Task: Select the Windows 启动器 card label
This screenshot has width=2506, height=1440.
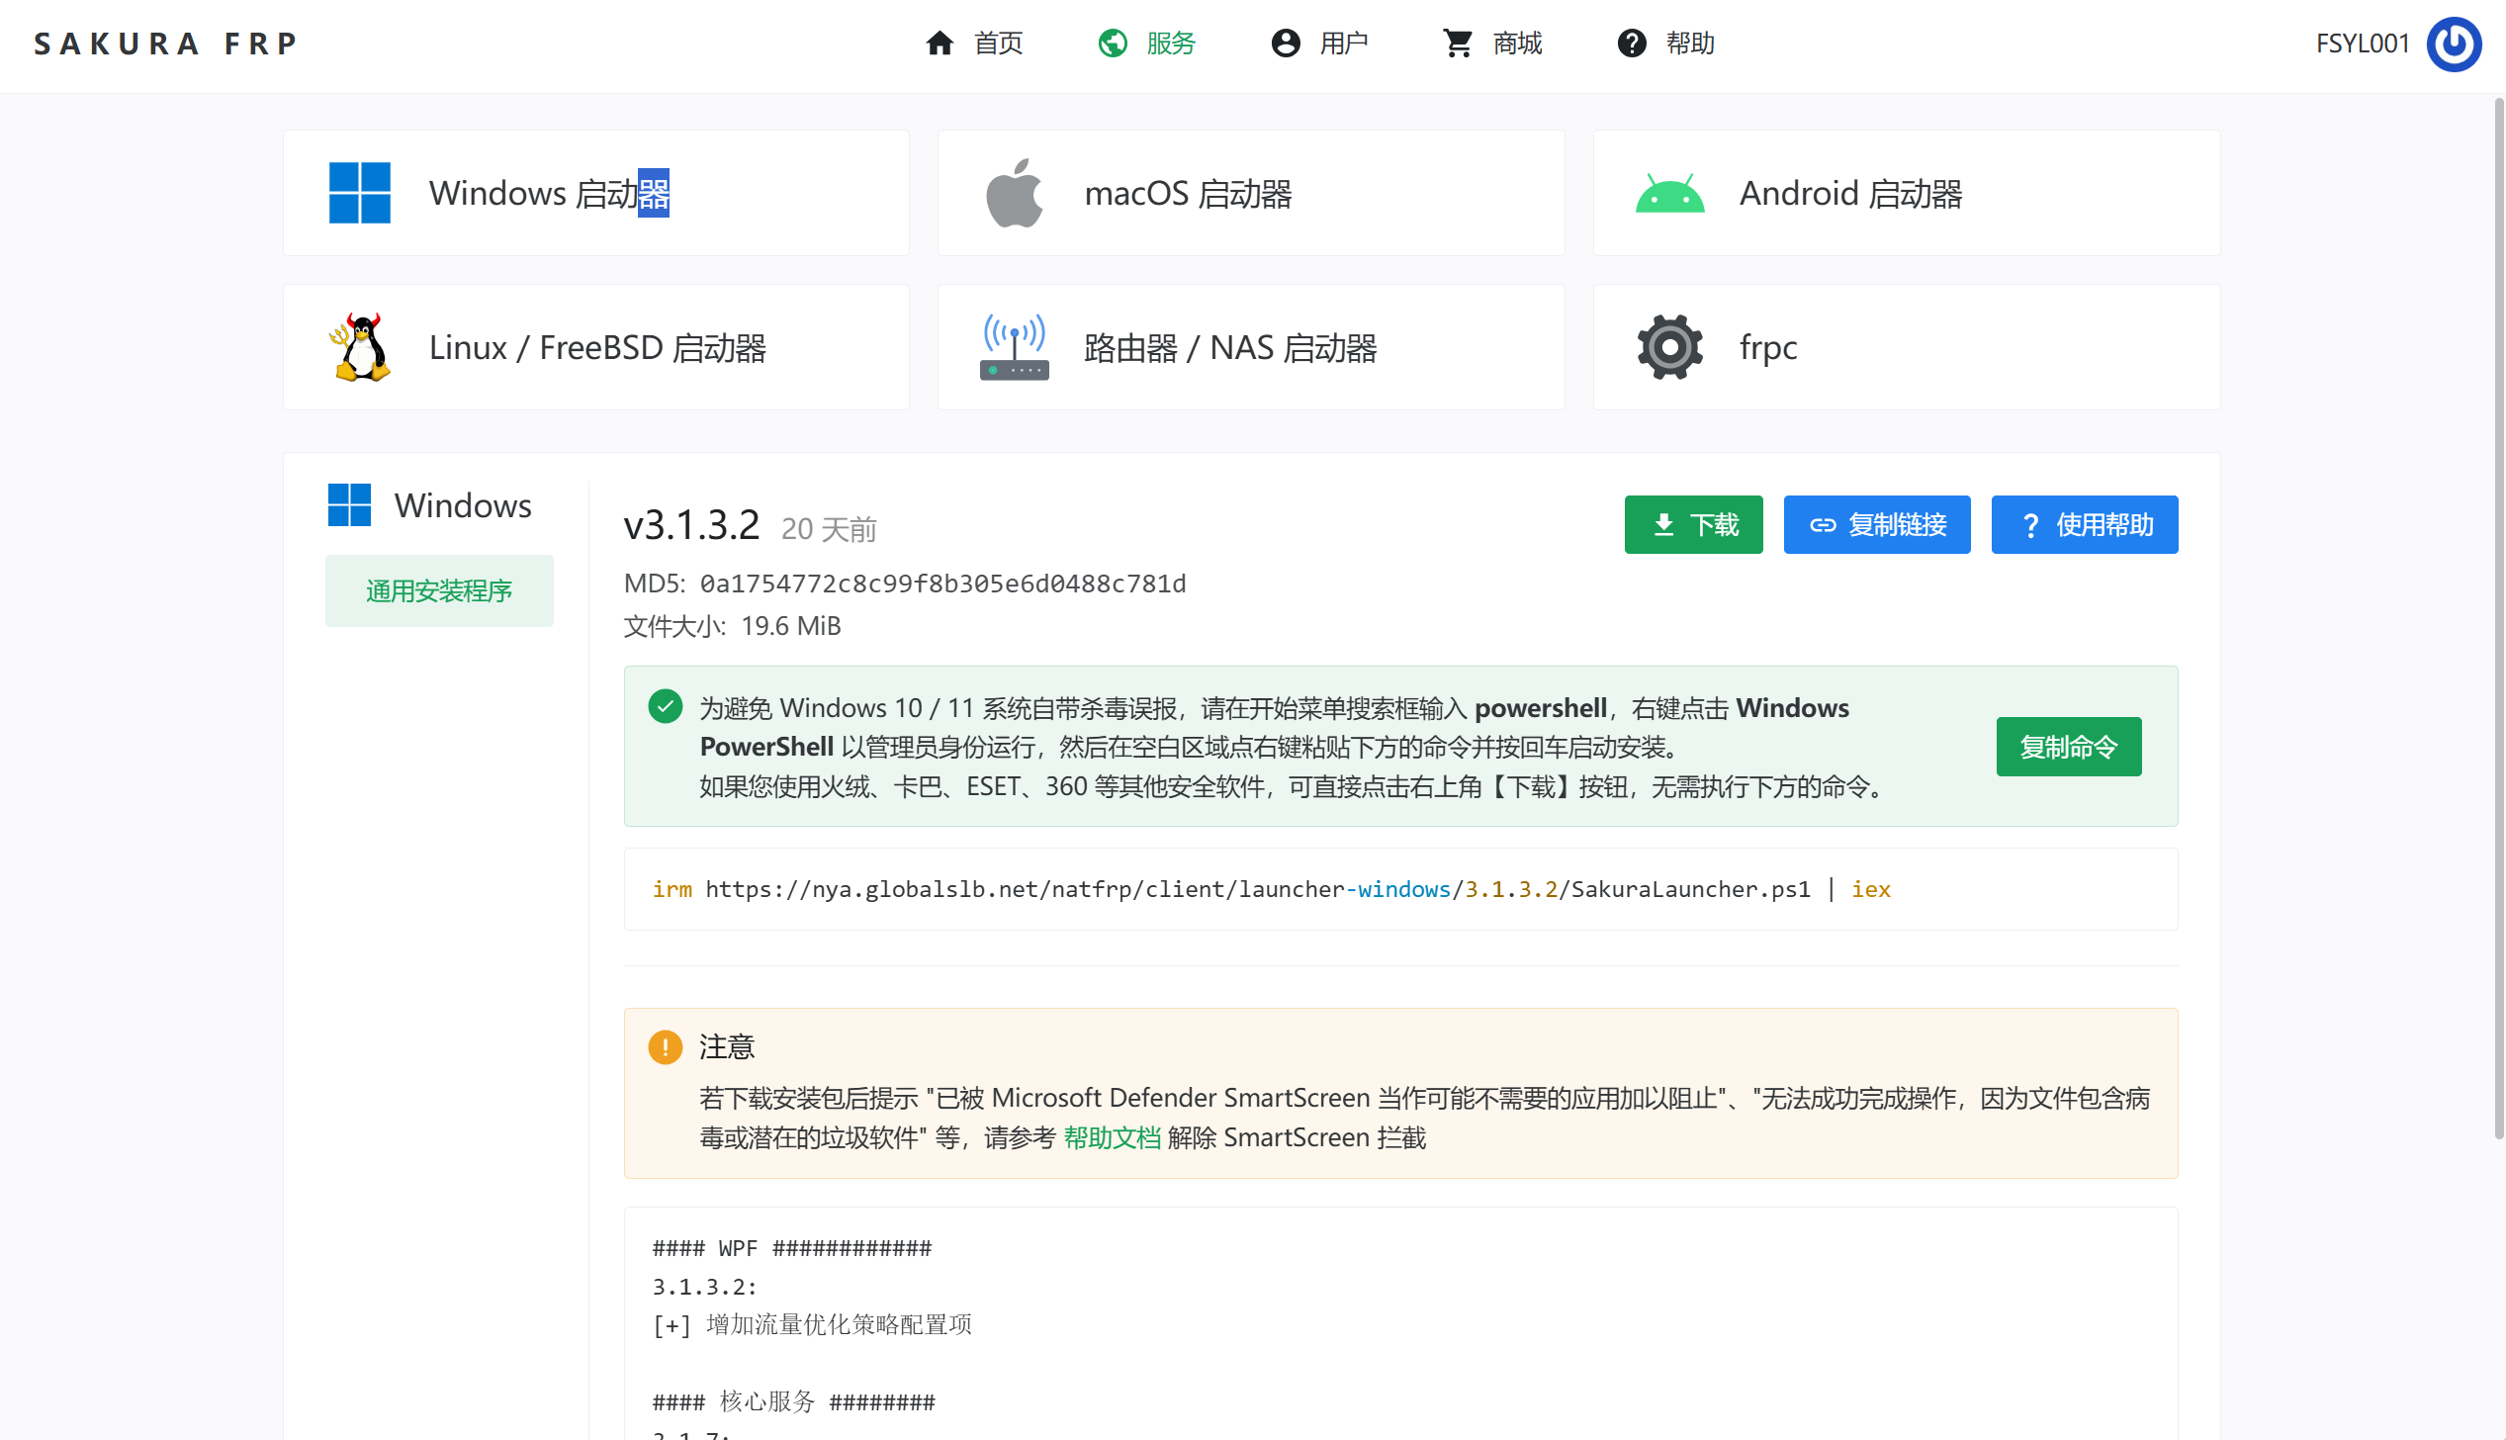Action: pyautogui.click(x=549, y=193)
